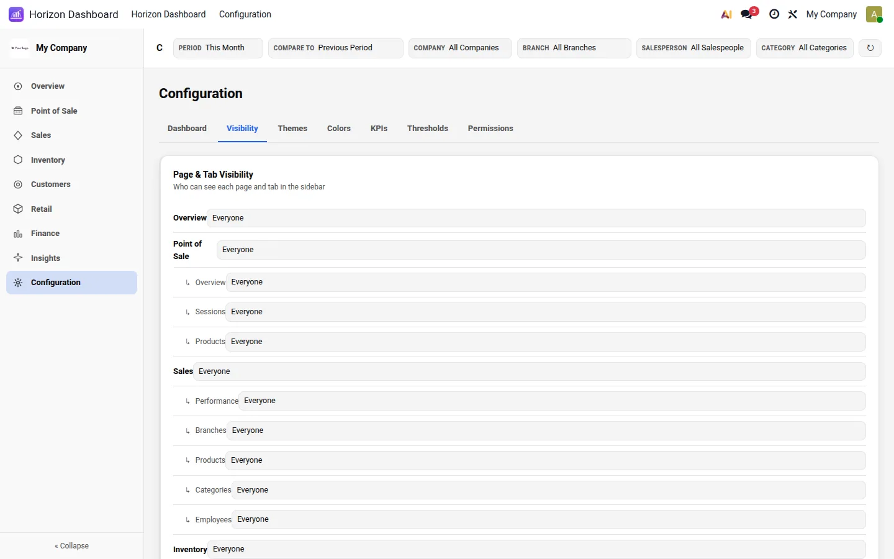Click the clock activities icon
The image size is (894, 559).
(774, 14)
